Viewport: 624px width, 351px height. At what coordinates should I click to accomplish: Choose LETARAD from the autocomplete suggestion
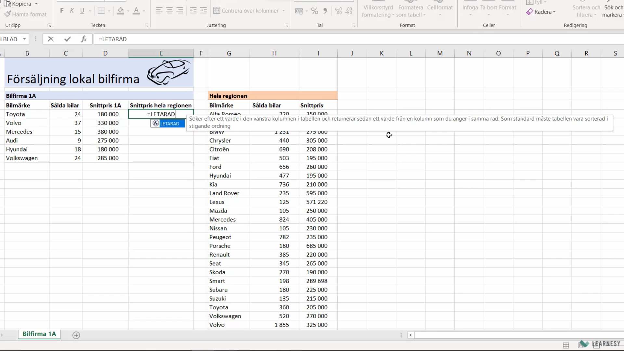[170, 123]
